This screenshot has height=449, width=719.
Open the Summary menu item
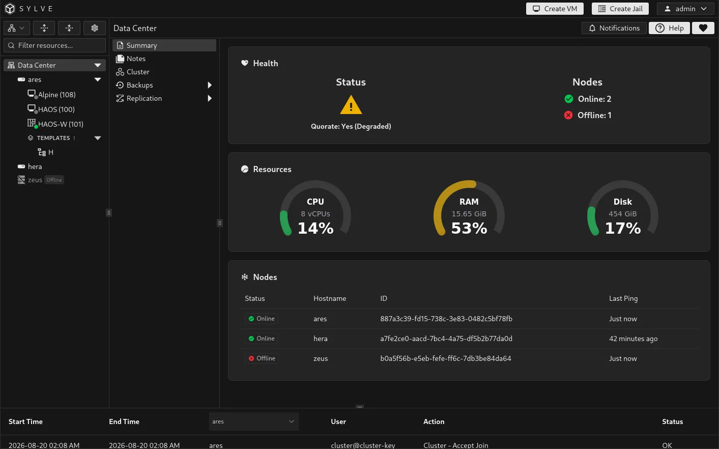(164, 45)
